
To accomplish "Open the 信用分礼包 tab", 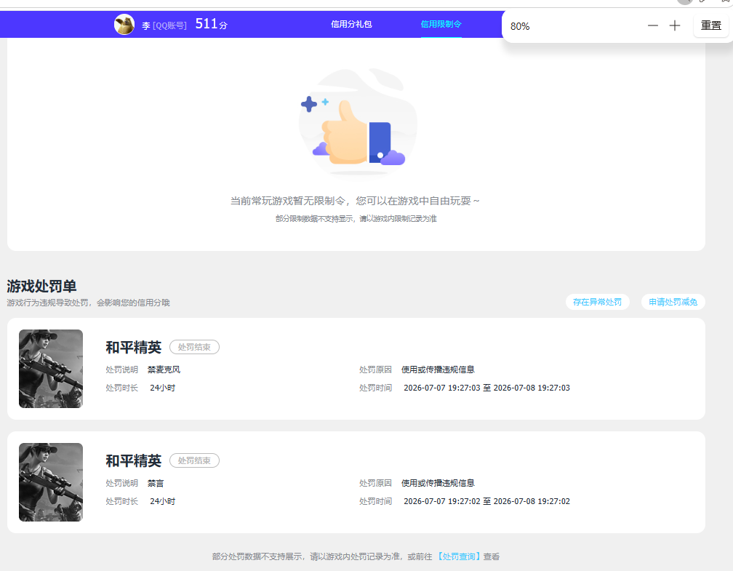I will (351, 24).
